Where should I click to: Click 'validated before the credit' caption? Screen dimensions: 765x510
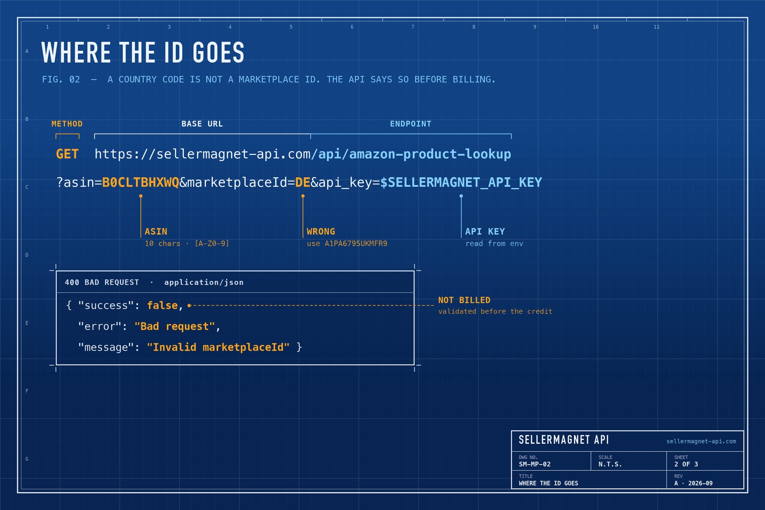tap(495, 311)
